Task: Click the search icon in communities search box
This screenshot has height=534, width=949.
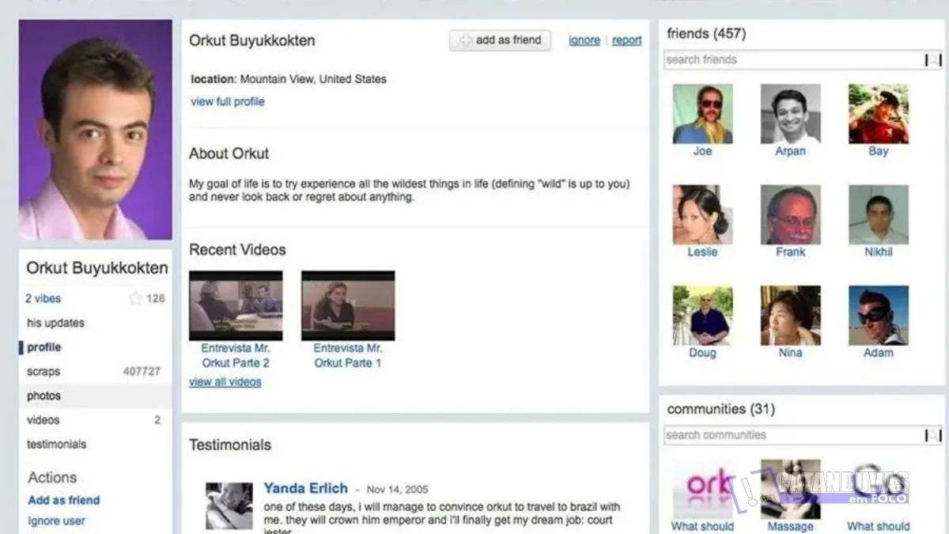Action: click(932, 435)
